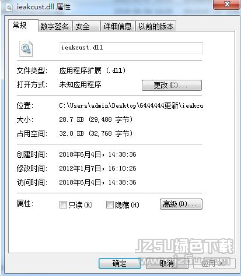Open the 安全 tab
The width and height of the screenshot is (241, 276).
coord(86,26)
